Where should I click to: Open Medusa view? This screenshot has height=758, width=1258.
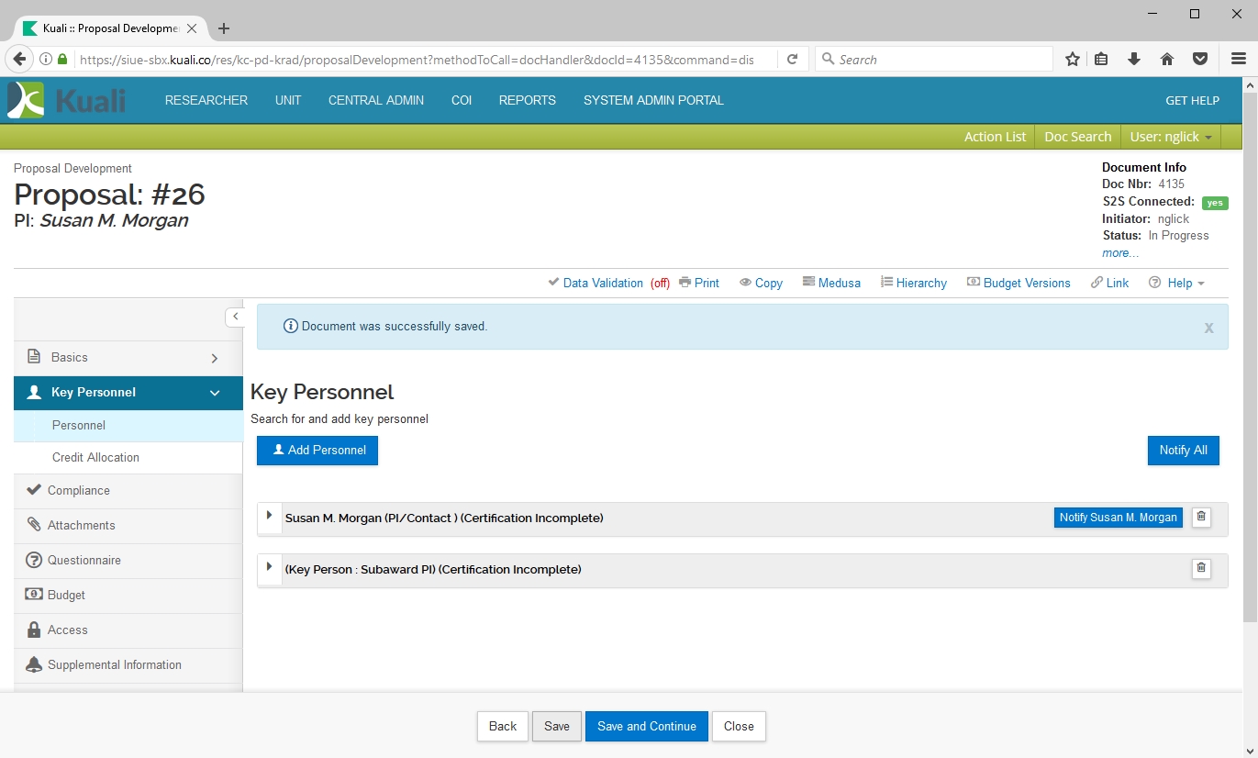[831, 283]
